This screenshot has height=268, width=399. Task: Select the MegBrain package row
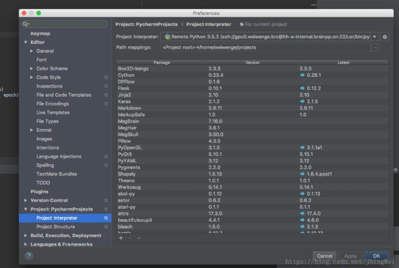[252, 121]
